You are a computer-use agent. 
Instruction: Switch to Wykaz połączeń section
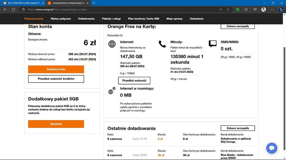point(61,19)
